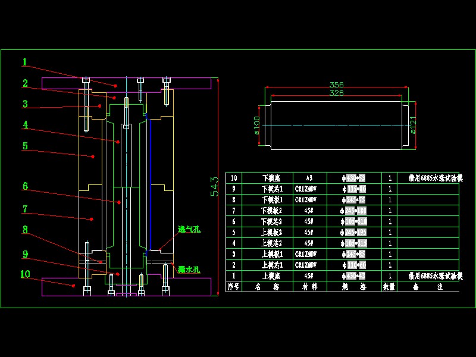Image resolution: width=476 pixels, height=357 pixels.
Task: Select the 326 length dimension
Action: pos(336,93)
